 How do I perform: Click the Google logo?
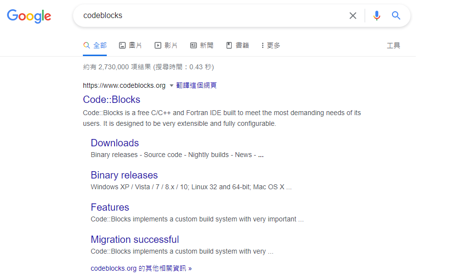29,16
